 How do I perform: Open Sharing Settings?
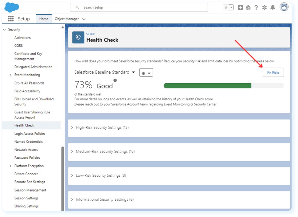[26, 206]
